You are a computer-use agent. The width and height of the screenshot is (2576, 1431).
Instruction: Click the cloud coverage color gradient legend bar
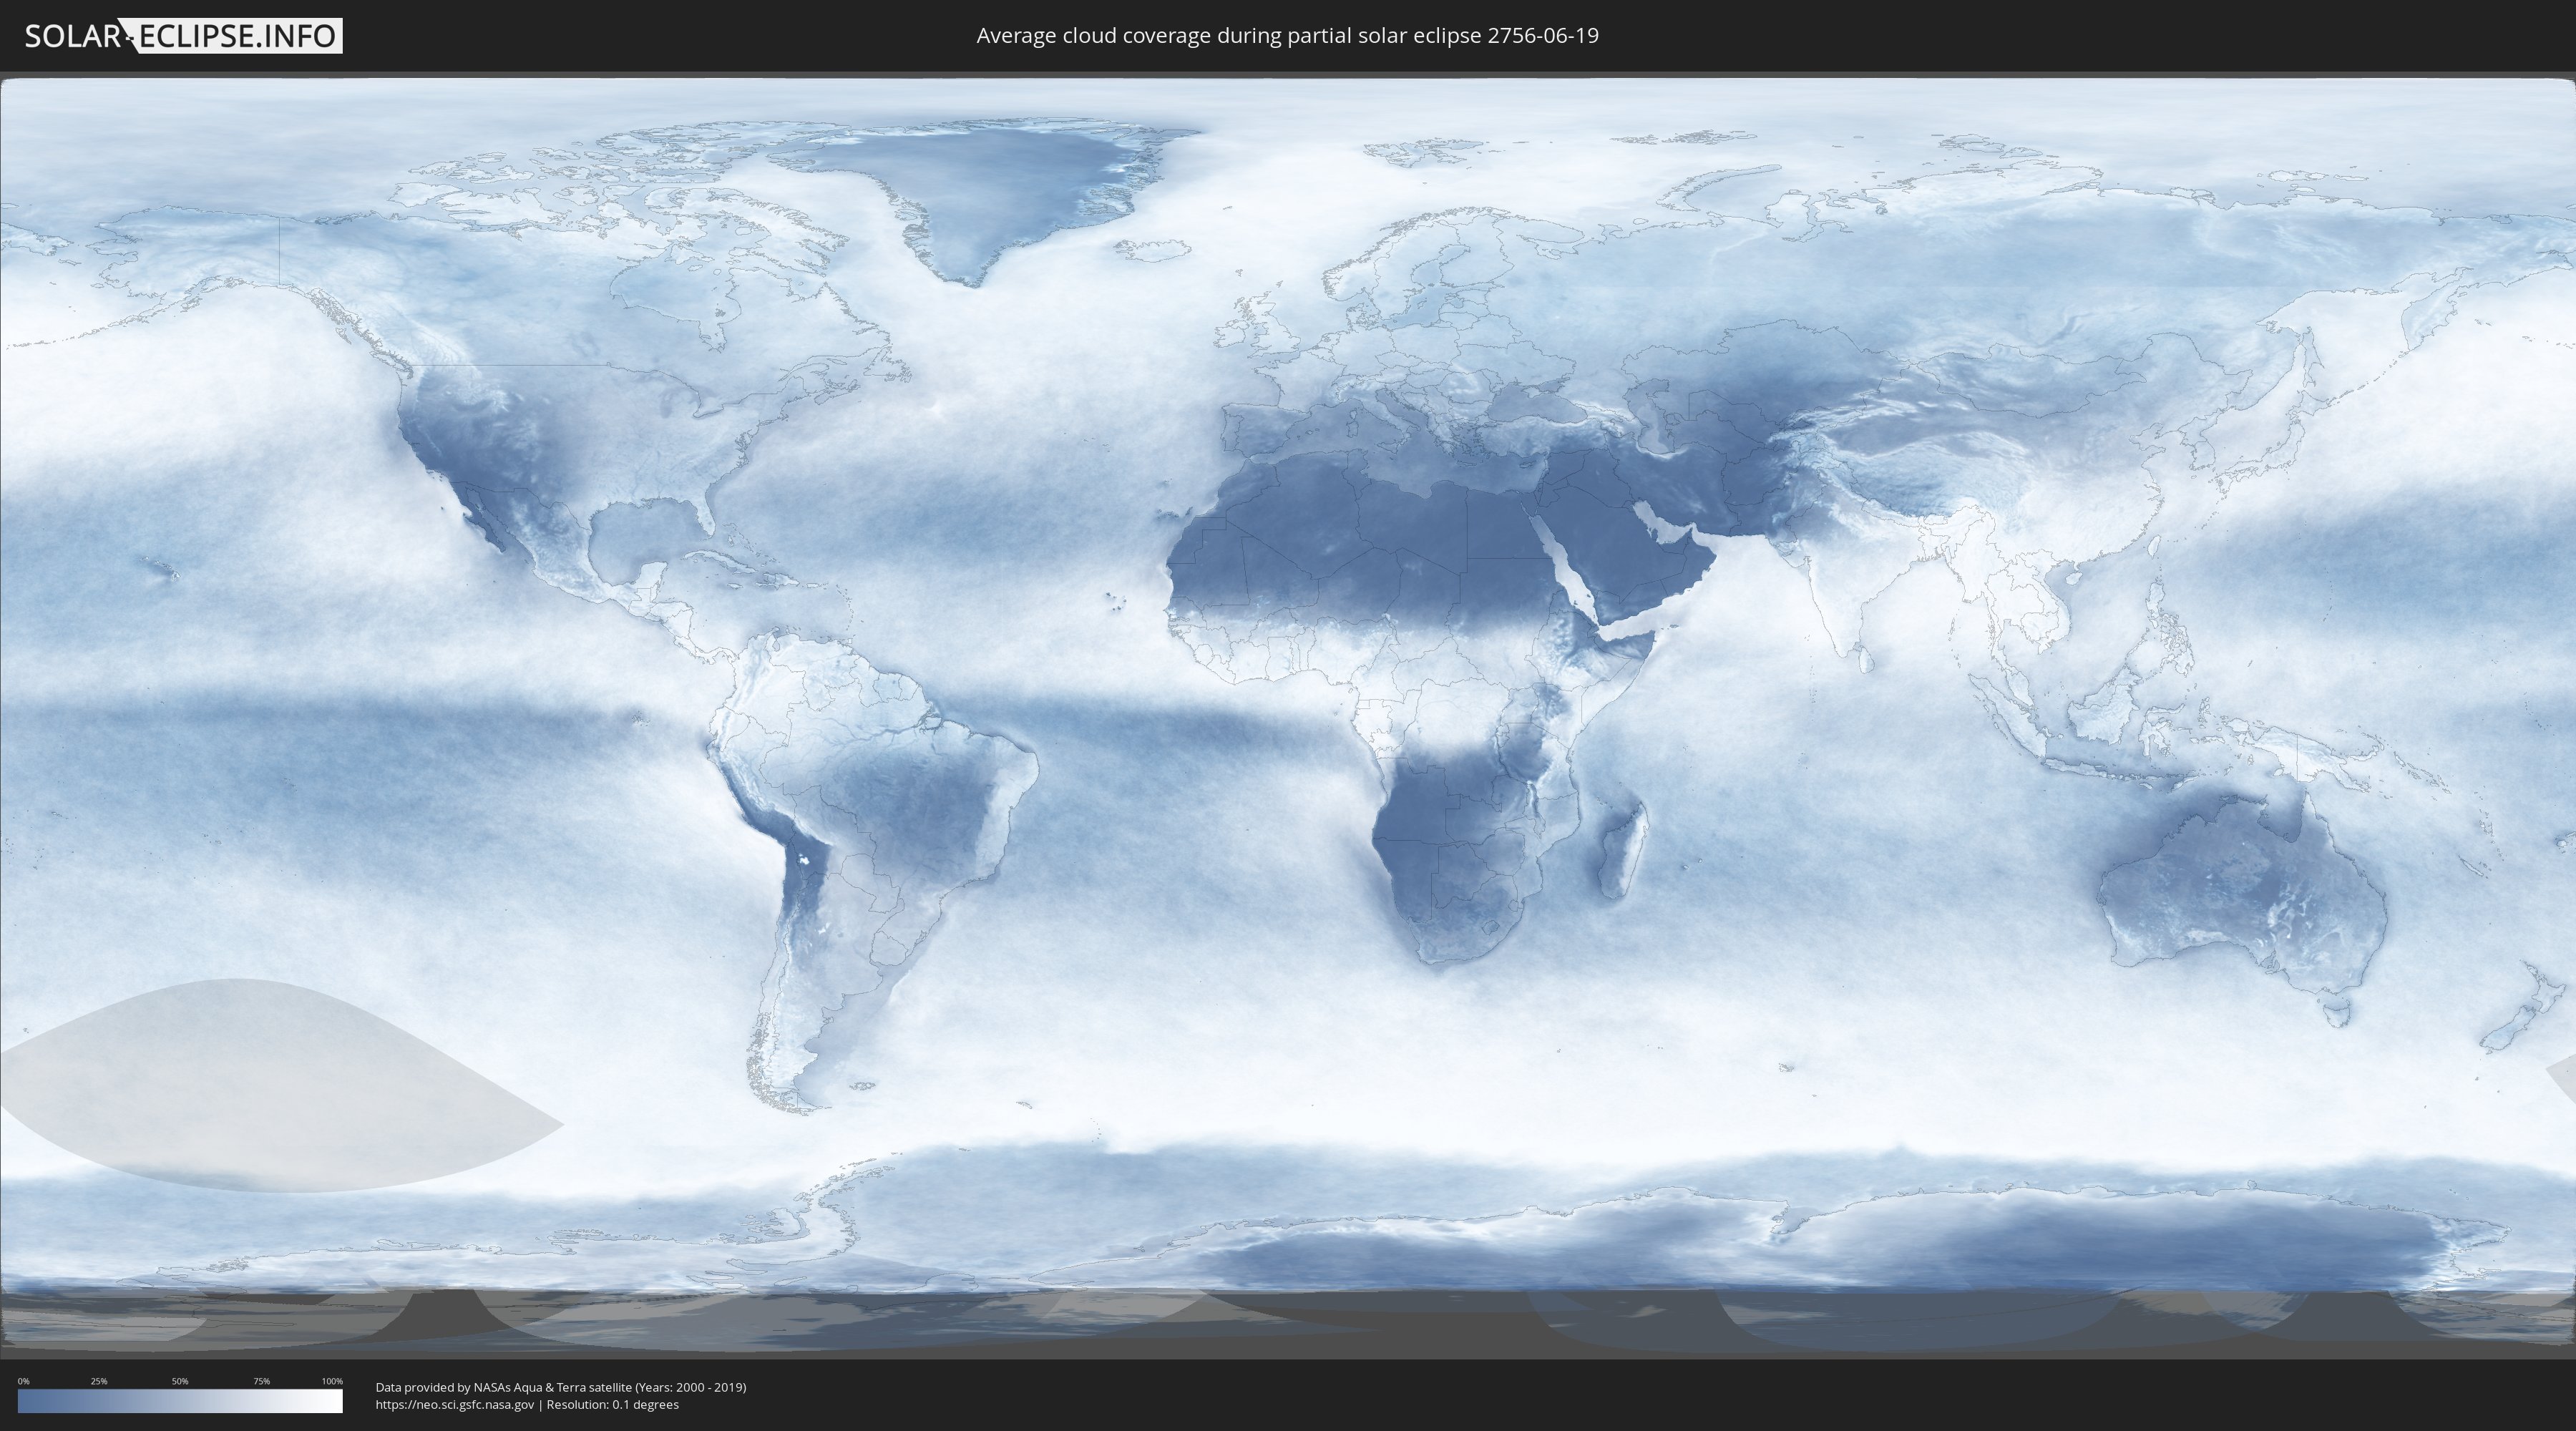180,1401
